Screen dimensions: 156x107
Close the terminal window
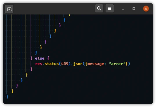tap(146, 9)
